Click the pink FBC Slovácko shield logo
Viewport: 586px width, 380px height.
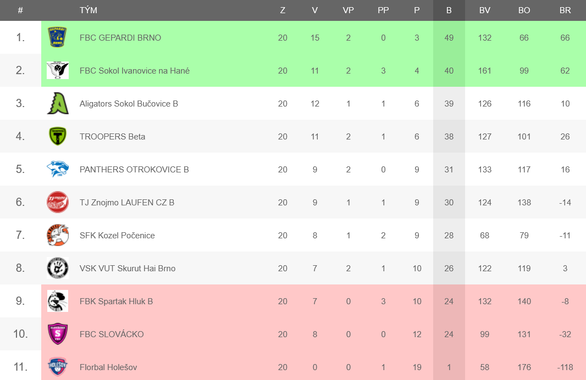[x=58, y=334]
